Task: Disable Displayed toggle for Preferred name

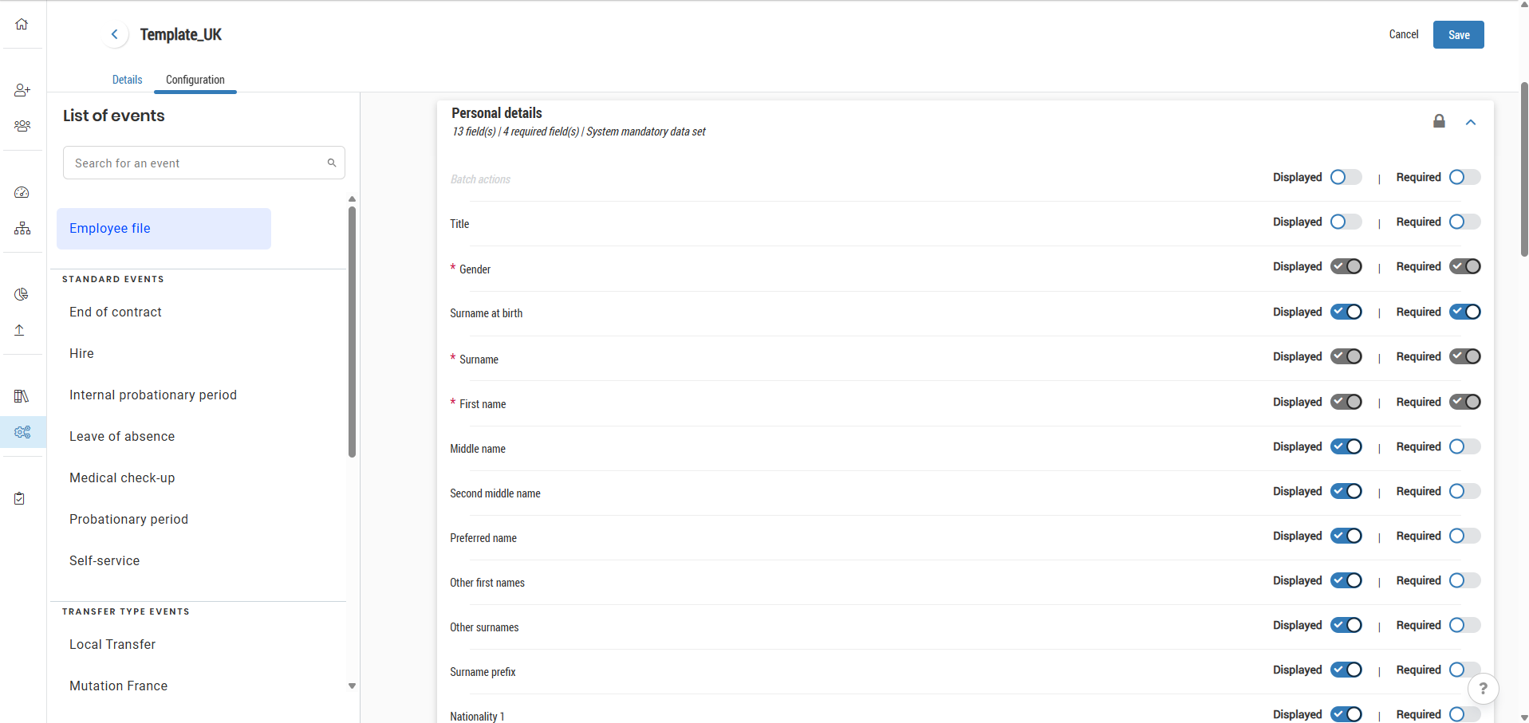Action: [x=1346, y=536]
